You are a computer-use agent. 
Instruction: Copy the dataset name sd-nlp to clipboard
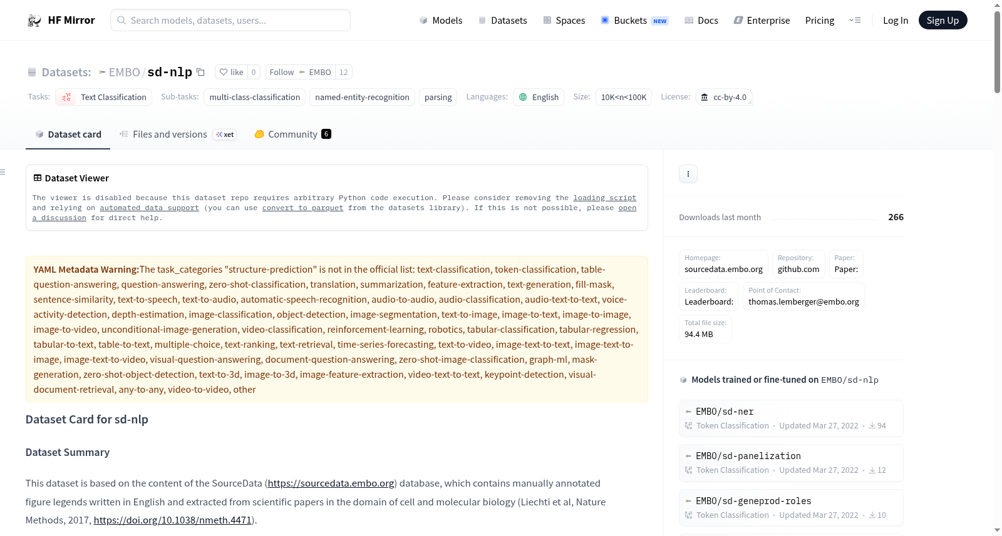pyautogui.click(x=200, y=72)
